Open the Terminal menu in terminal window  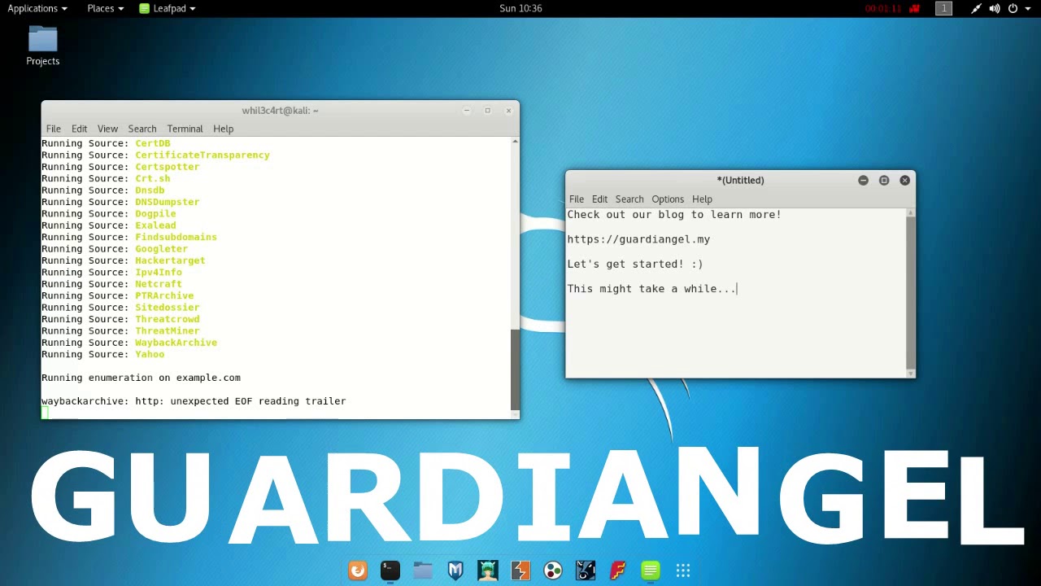[185, 129]
